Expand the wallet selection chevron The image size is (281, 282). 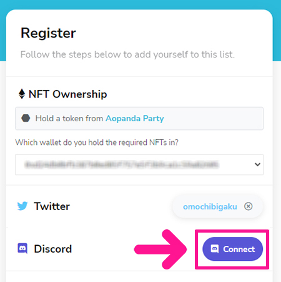pyautogui.click(x=257, y=164)
